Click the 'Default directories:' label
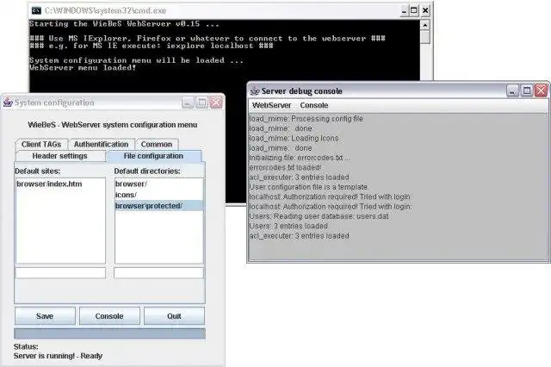Viewport: 551px width, 367px height. coord(147,171)
